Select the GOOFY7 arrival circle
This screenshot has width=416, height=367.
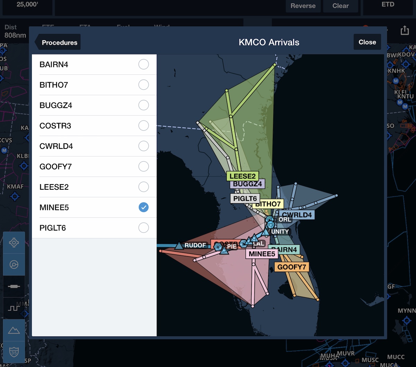[143, 167]
